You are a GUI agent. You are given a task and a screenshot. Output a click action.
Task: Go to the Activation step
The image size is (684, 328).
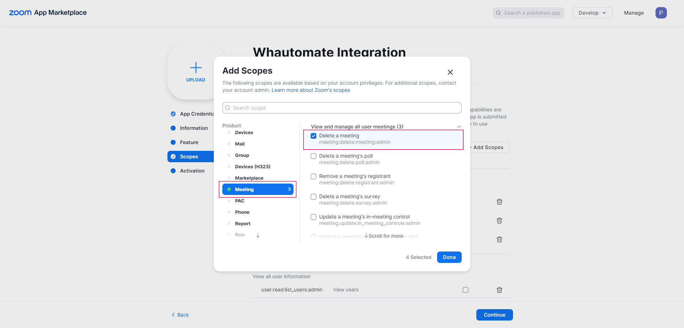[192, 171]
